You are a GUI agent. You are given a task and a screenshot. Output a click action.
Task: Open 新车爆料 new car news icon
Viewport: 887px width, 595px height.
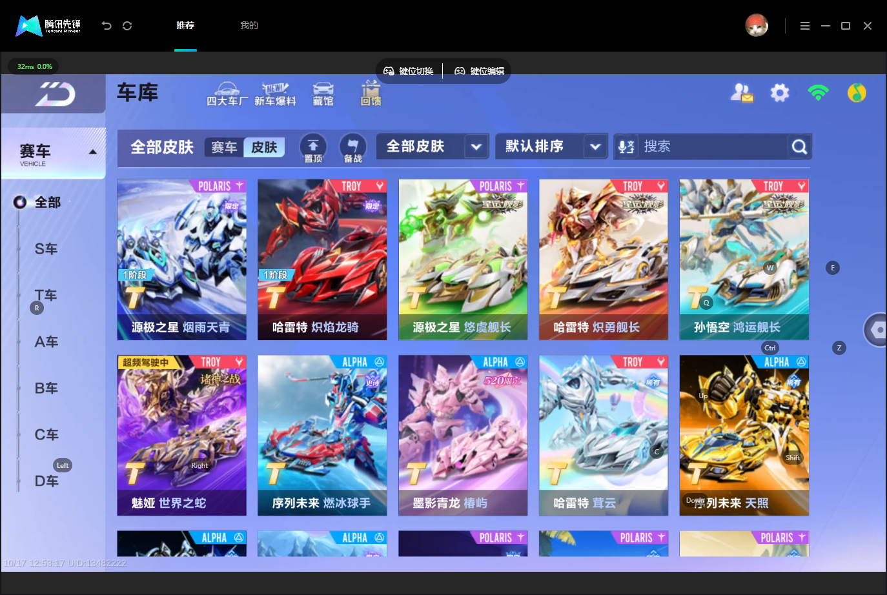[275, 94]
